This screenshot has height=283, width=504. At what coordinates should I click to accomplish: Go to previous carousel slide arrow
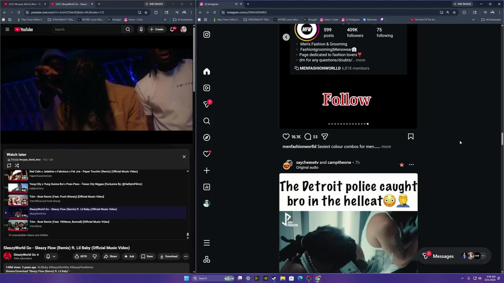286,37
